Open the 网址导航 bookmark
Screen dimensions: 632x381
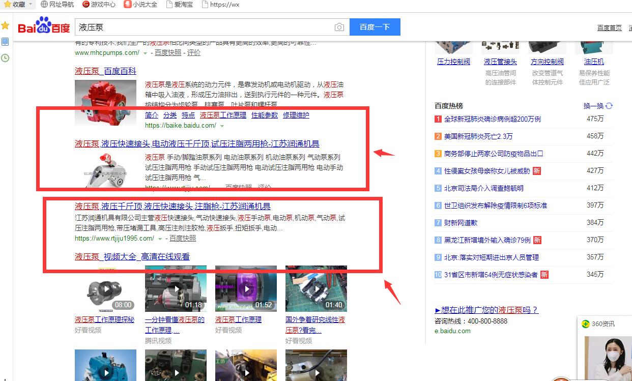click(x=57, y=4)
